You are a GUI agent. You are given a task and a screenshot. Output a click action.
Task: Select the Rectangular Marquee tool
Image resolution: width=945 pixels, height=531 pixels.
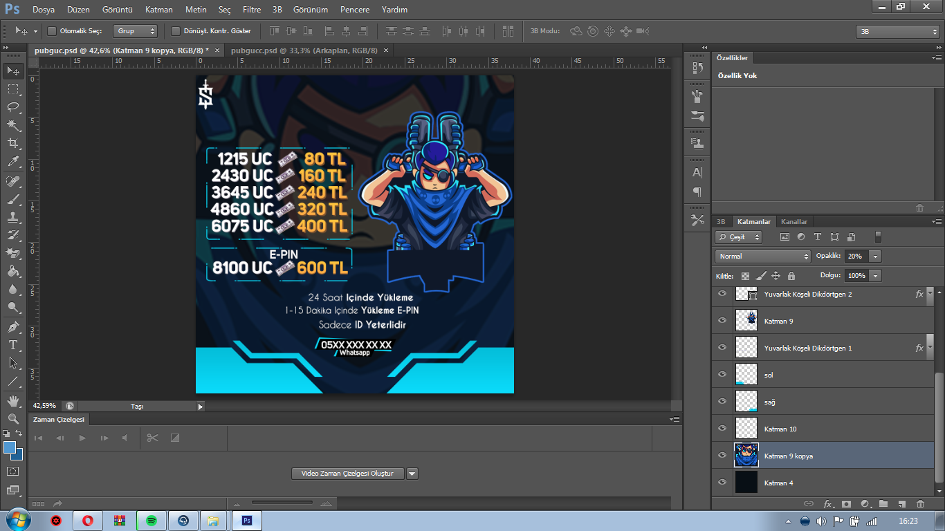pyautogui.click(x=13, y=89)
